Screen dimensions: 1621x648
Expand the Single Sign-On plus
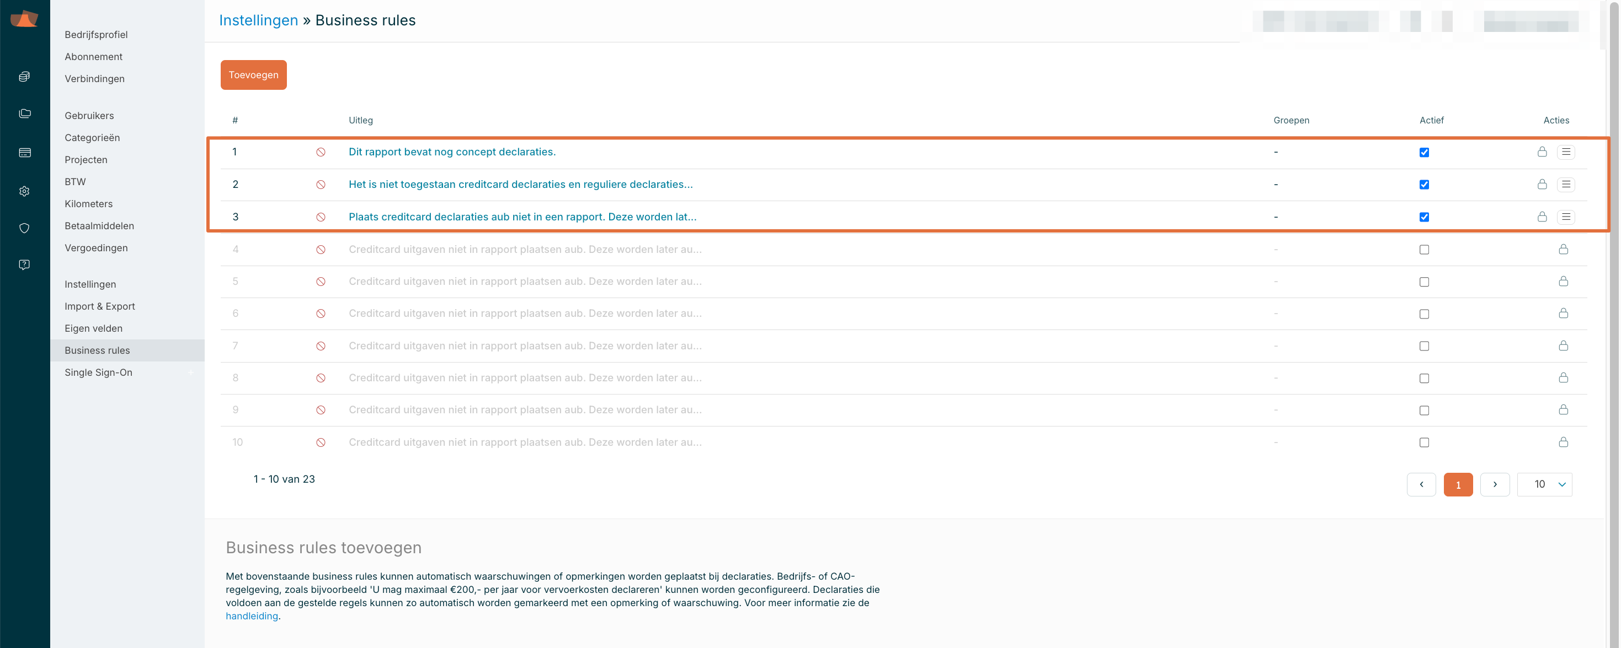(190, 372)
